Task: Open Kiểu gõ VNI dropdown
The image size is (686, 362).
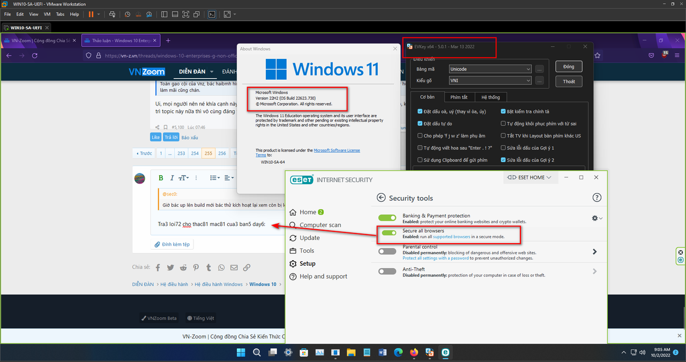Action: (490, 81)
